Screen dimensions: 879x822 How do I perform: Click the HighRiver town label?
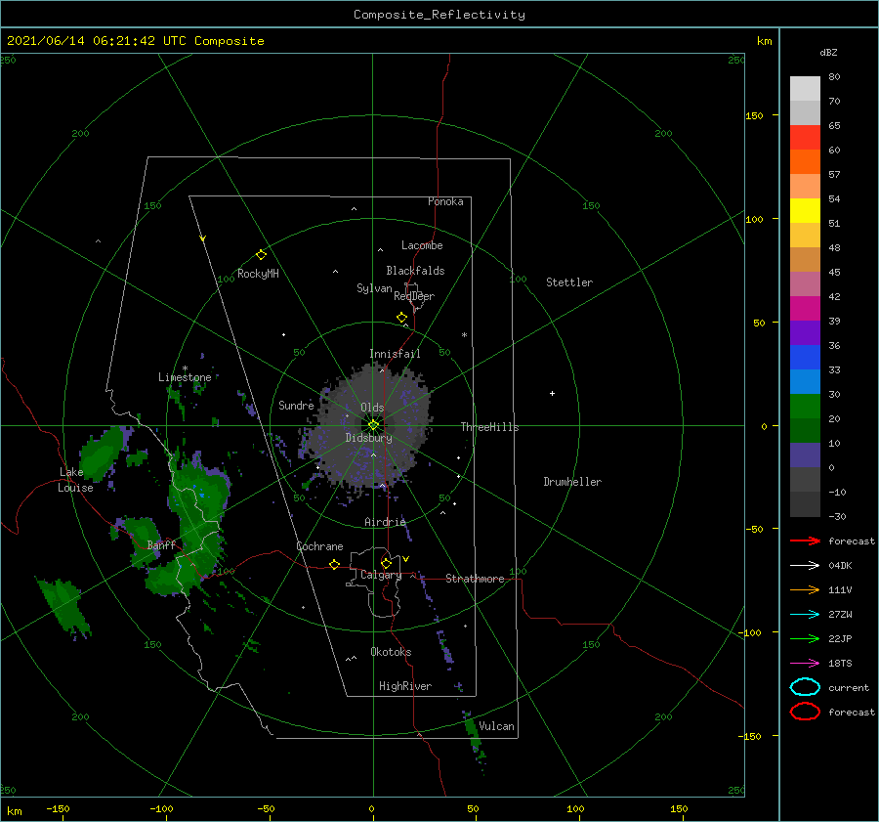coord(405,686)
